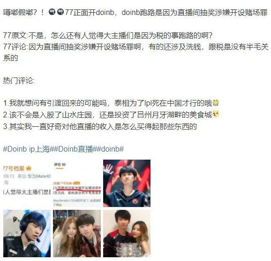Select hot comment 3 about 直播的收入
Screen dimensions: 271x261
tap(100, 126)
